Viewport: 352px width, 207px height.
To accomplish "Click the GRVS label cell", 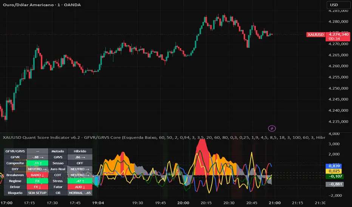I will (x=58, y=157).
